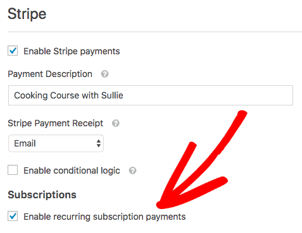Select the Stripe section heading
Image resolution: width=302 pixels, height=233 pixels.
click(x=27, y=14)
